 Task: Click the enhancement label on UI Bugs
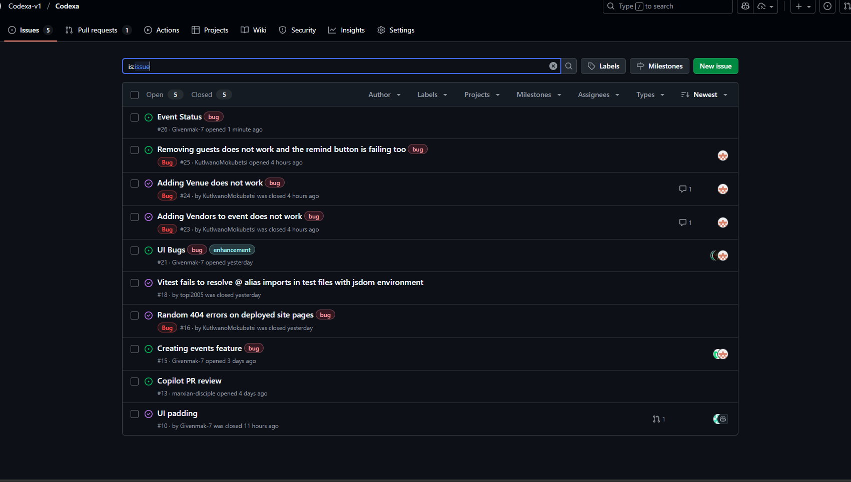(x=232, y=249)
